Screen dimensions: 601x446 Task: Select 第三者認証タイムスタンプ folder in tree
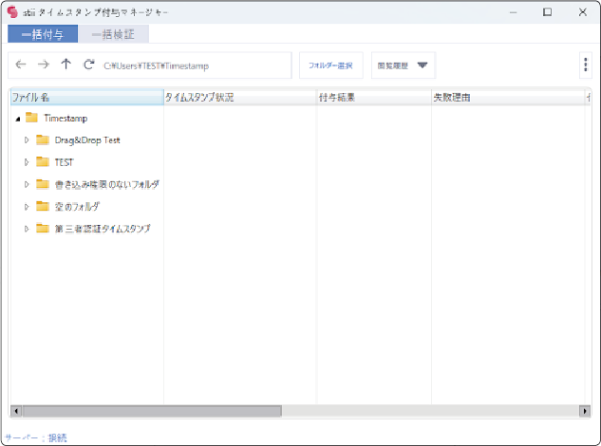tap(103, 229)
